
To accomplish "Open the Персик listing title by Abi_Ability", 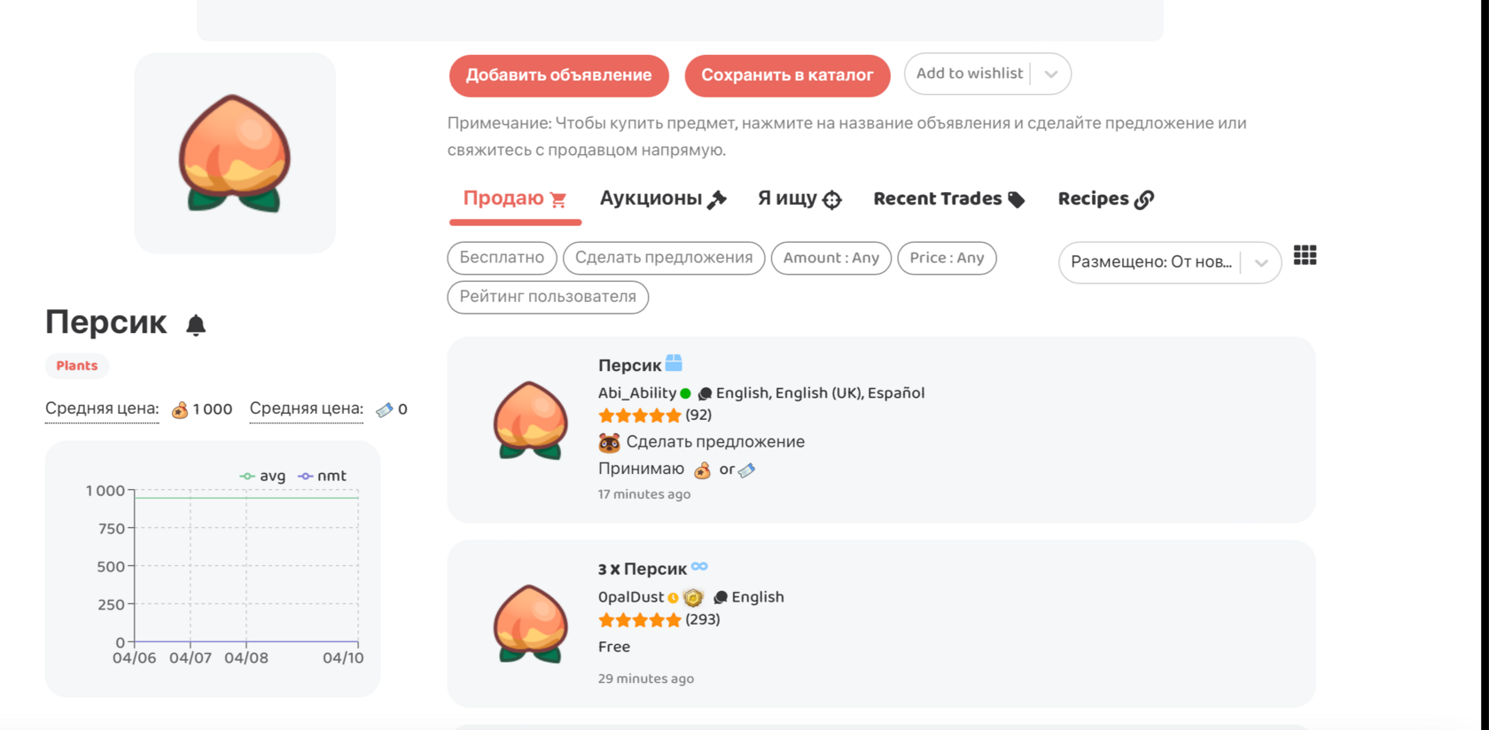I will pyautogui.click(x=629, y=365).
